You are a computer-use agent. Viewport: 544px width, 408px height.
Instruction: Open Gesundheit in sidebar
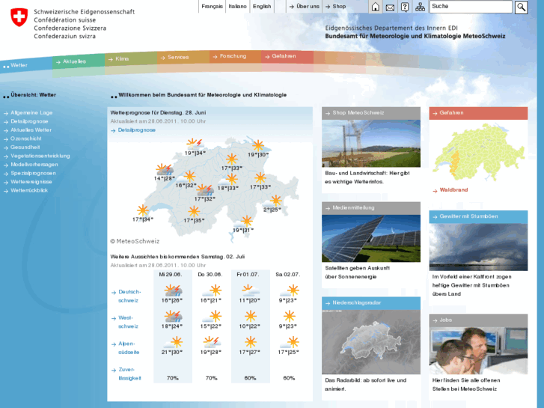tap(25, 147)
